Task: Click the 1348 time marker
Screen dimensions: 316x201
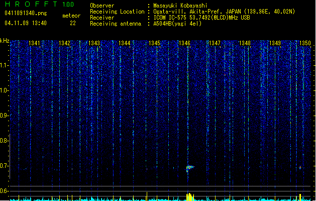Action: [x=245, y=43]
